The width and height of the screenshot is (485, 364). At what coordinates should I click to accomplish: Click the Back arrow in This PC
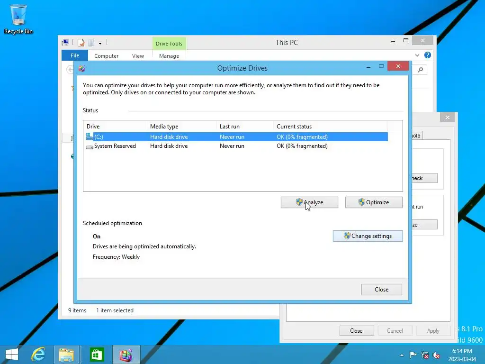[x=70, y=70]
